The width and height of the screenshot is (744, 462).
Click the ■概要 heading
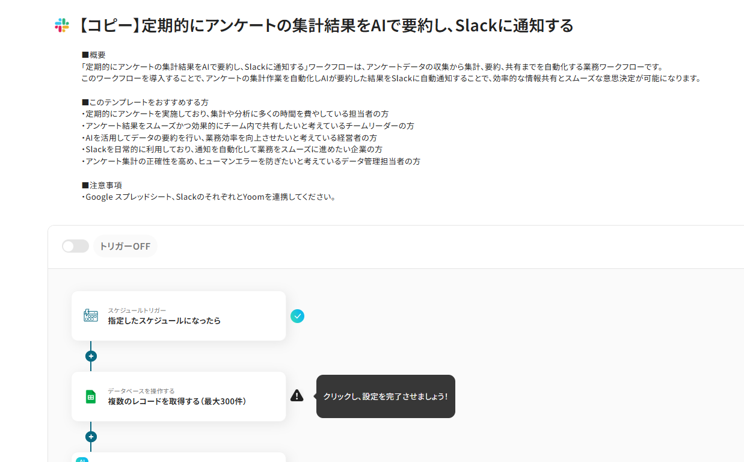pyautogui.click(x=93, y=55)
